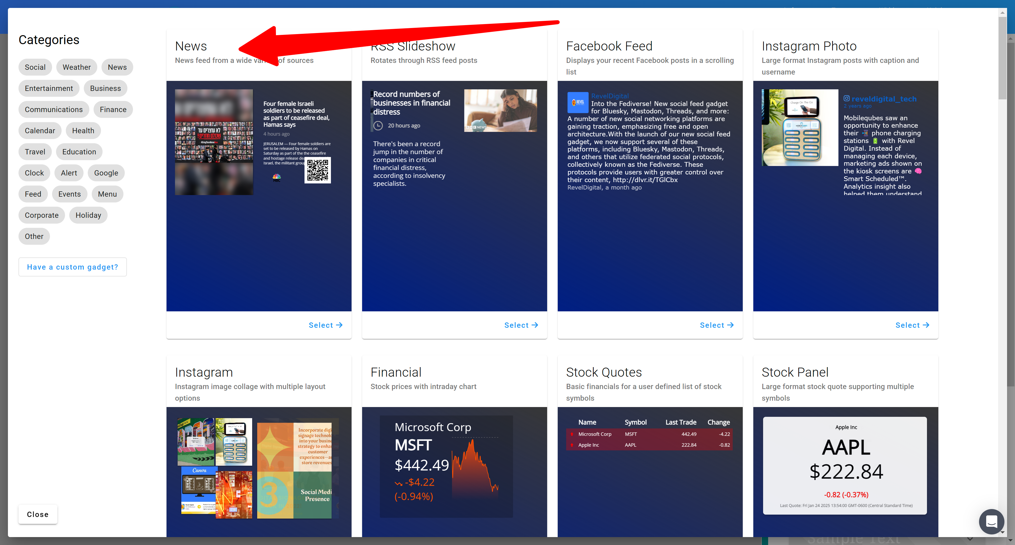The image size is (1015, 545).
Task: Open the Stock Panel AAPL preview
Action: 845,466
